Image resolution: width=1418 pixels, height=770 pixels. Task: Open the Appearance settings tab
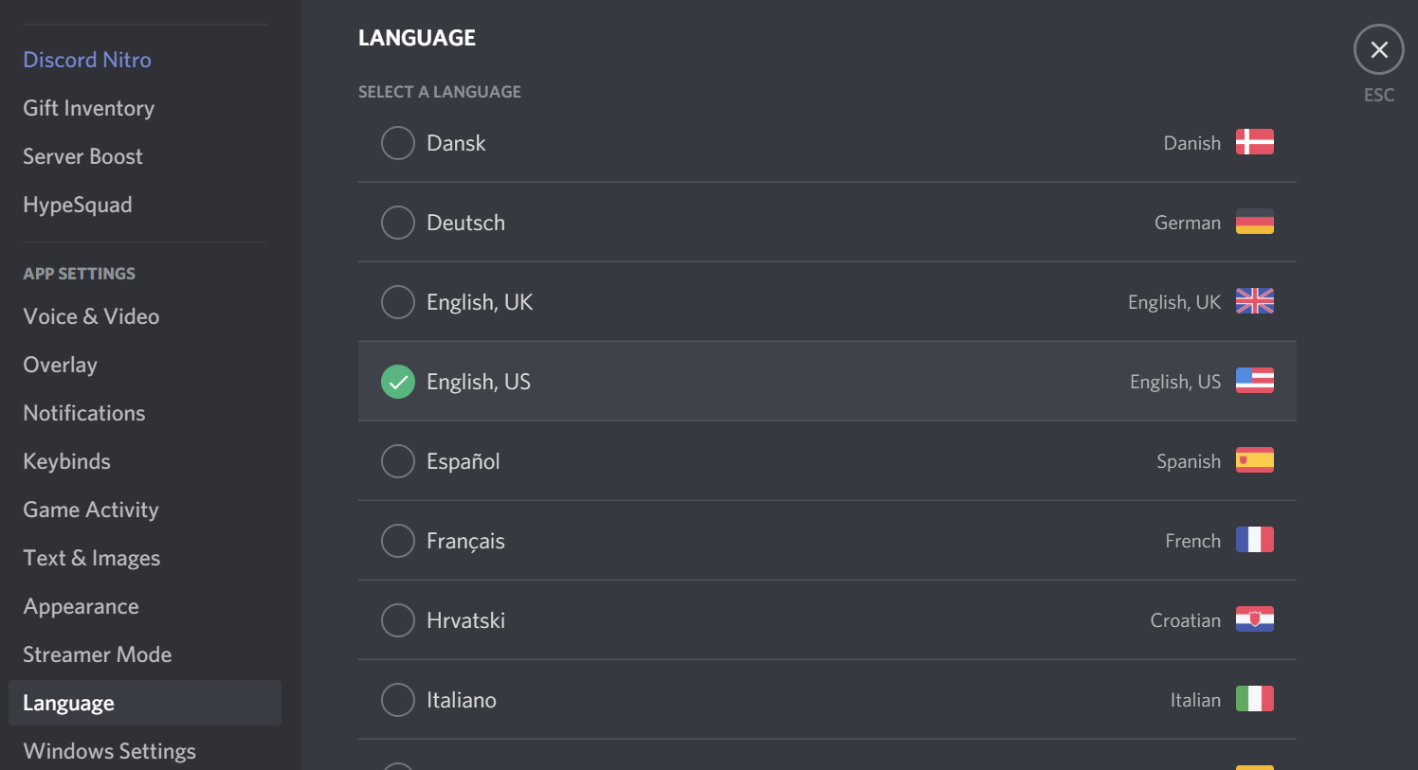(x=81, y=606)
